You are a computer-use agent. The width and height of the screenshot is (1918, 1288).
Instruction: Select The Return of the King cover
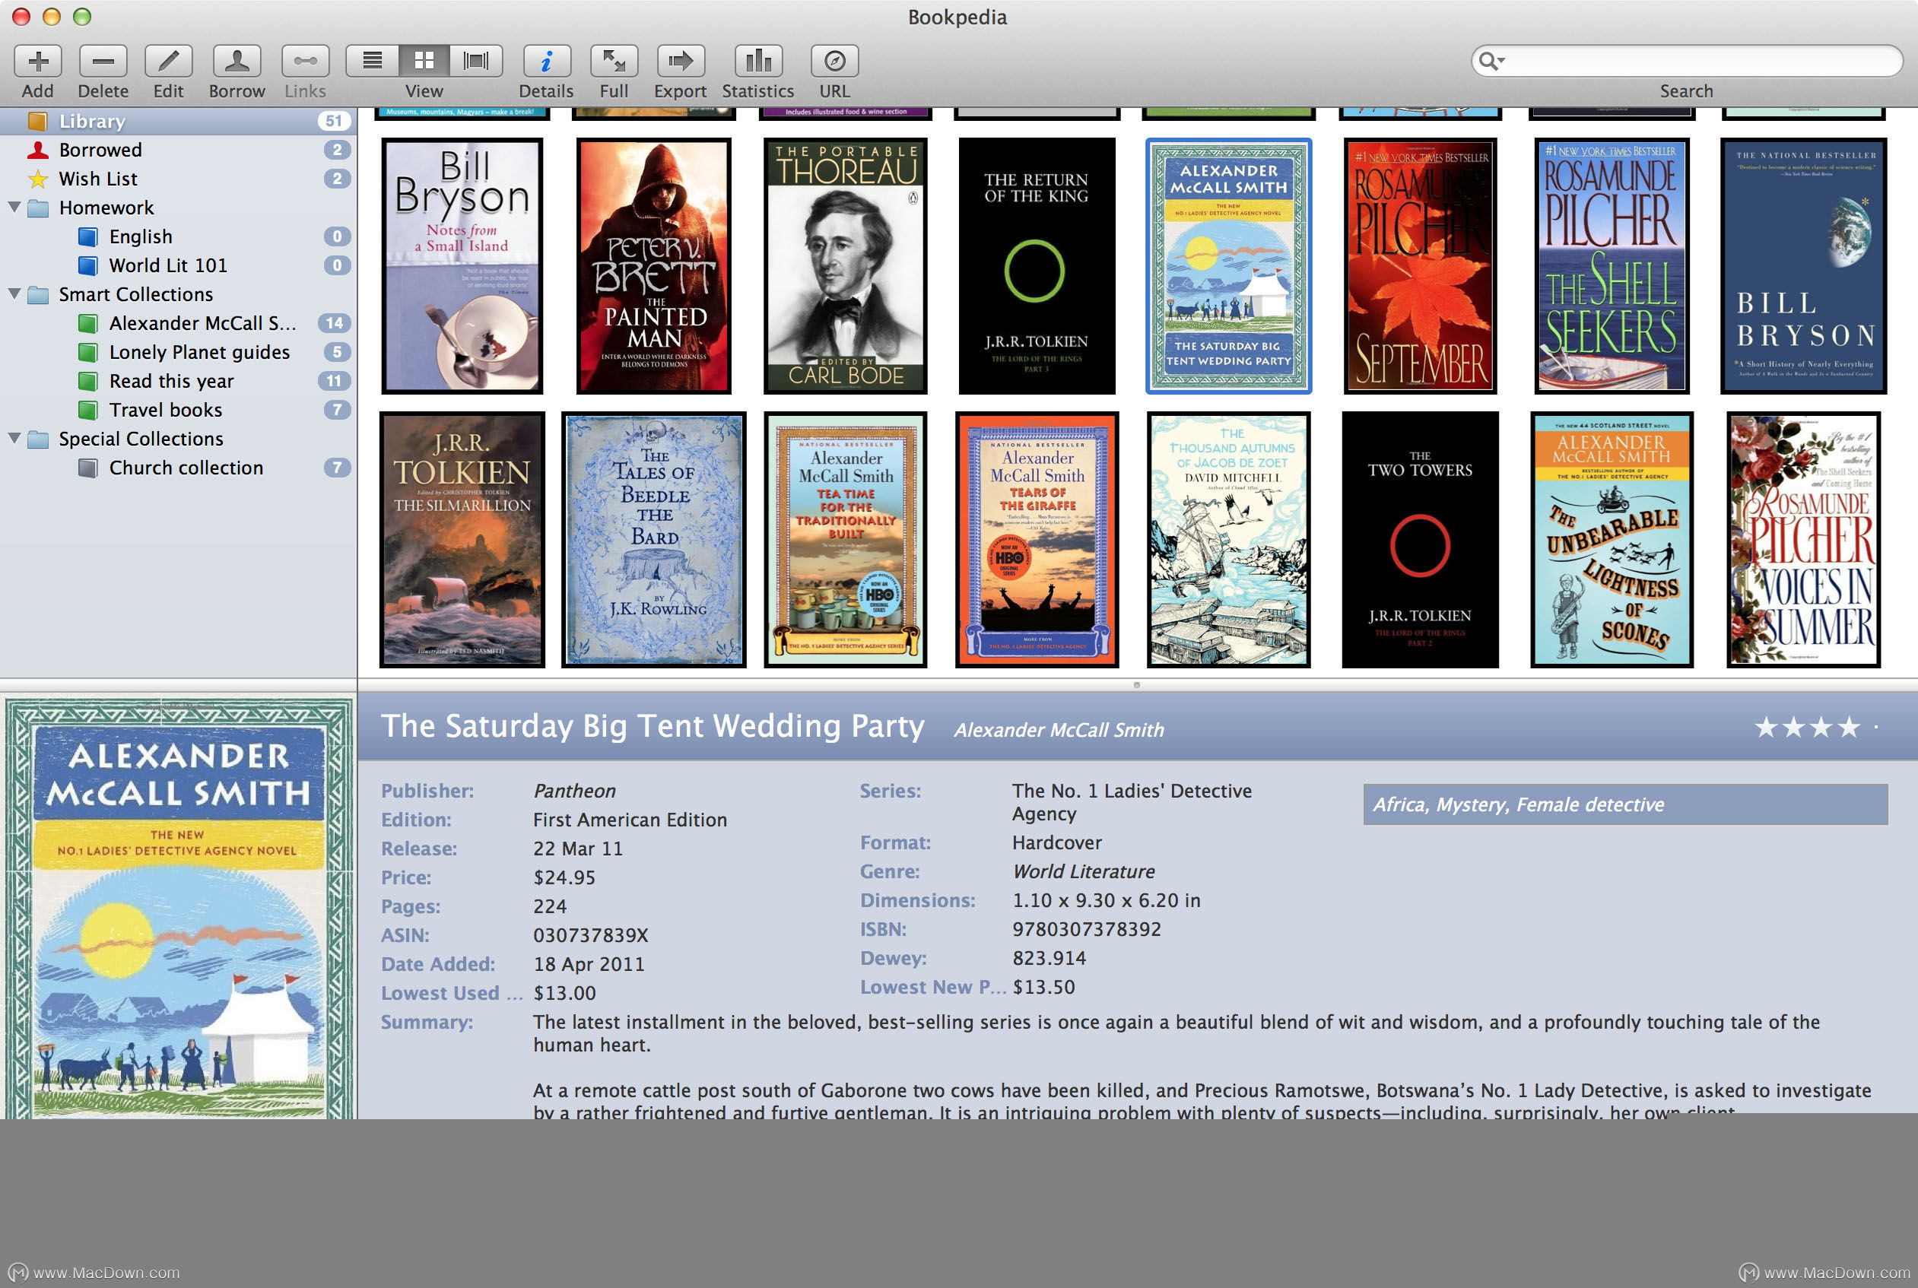[x=1037, y=265]
